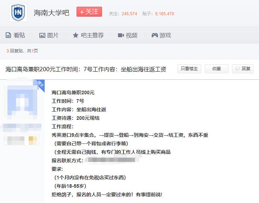
Task: Follow the forum with +关注 button
Action: click(x=89, y=12)
